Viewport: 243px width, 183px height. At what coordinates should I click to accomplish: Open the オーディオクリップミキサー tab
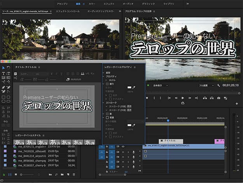click(101, 11)
